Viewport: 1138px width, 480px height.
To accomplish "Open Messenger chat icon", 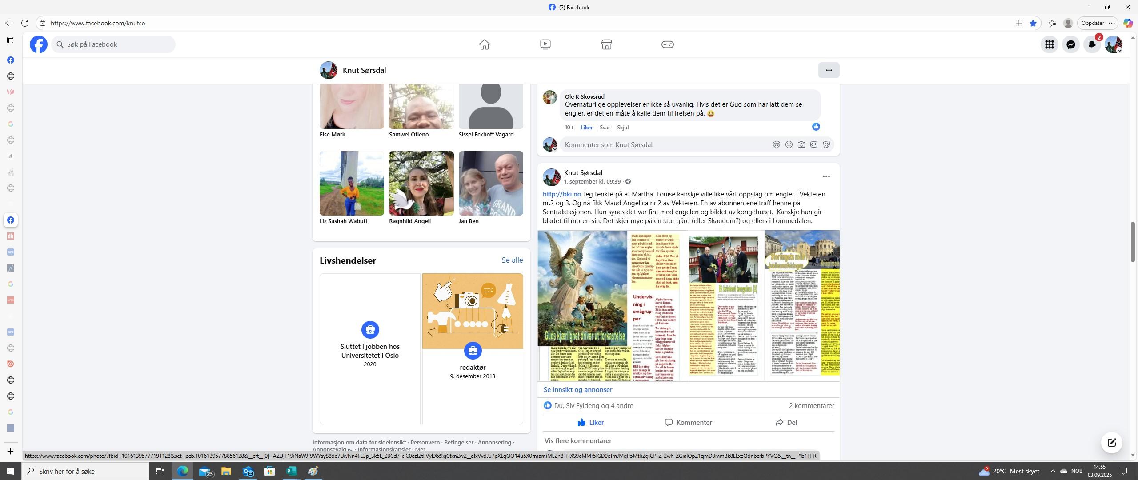I will pyautogui.click(x=1070, y=44).
